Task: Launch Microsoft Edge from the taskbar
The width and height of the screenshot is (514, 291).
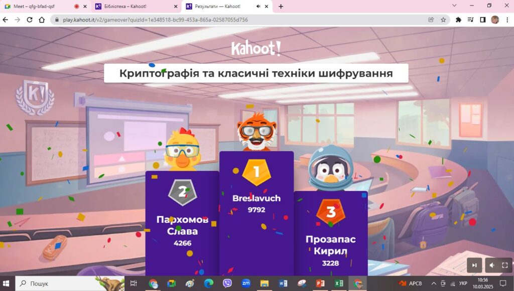Action: tap(208, 283)
